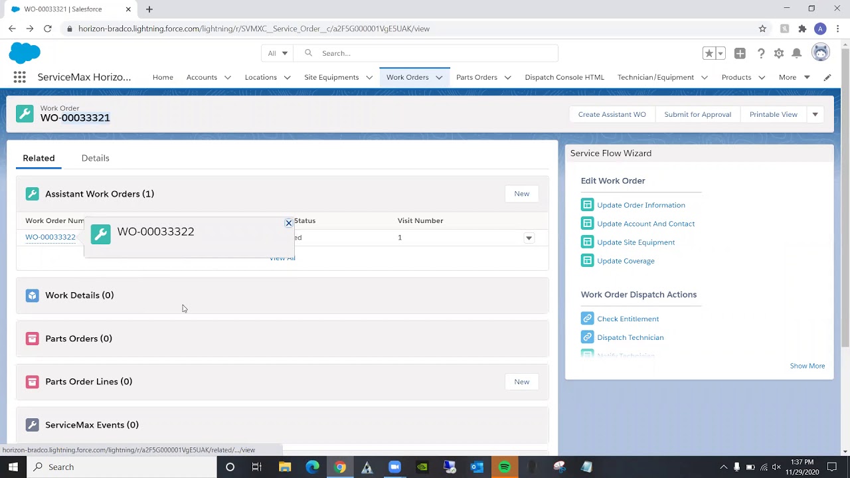Click the Parts Order Lines red icon
The height and width of the screenshot is (478, 850).
point(32,382)
